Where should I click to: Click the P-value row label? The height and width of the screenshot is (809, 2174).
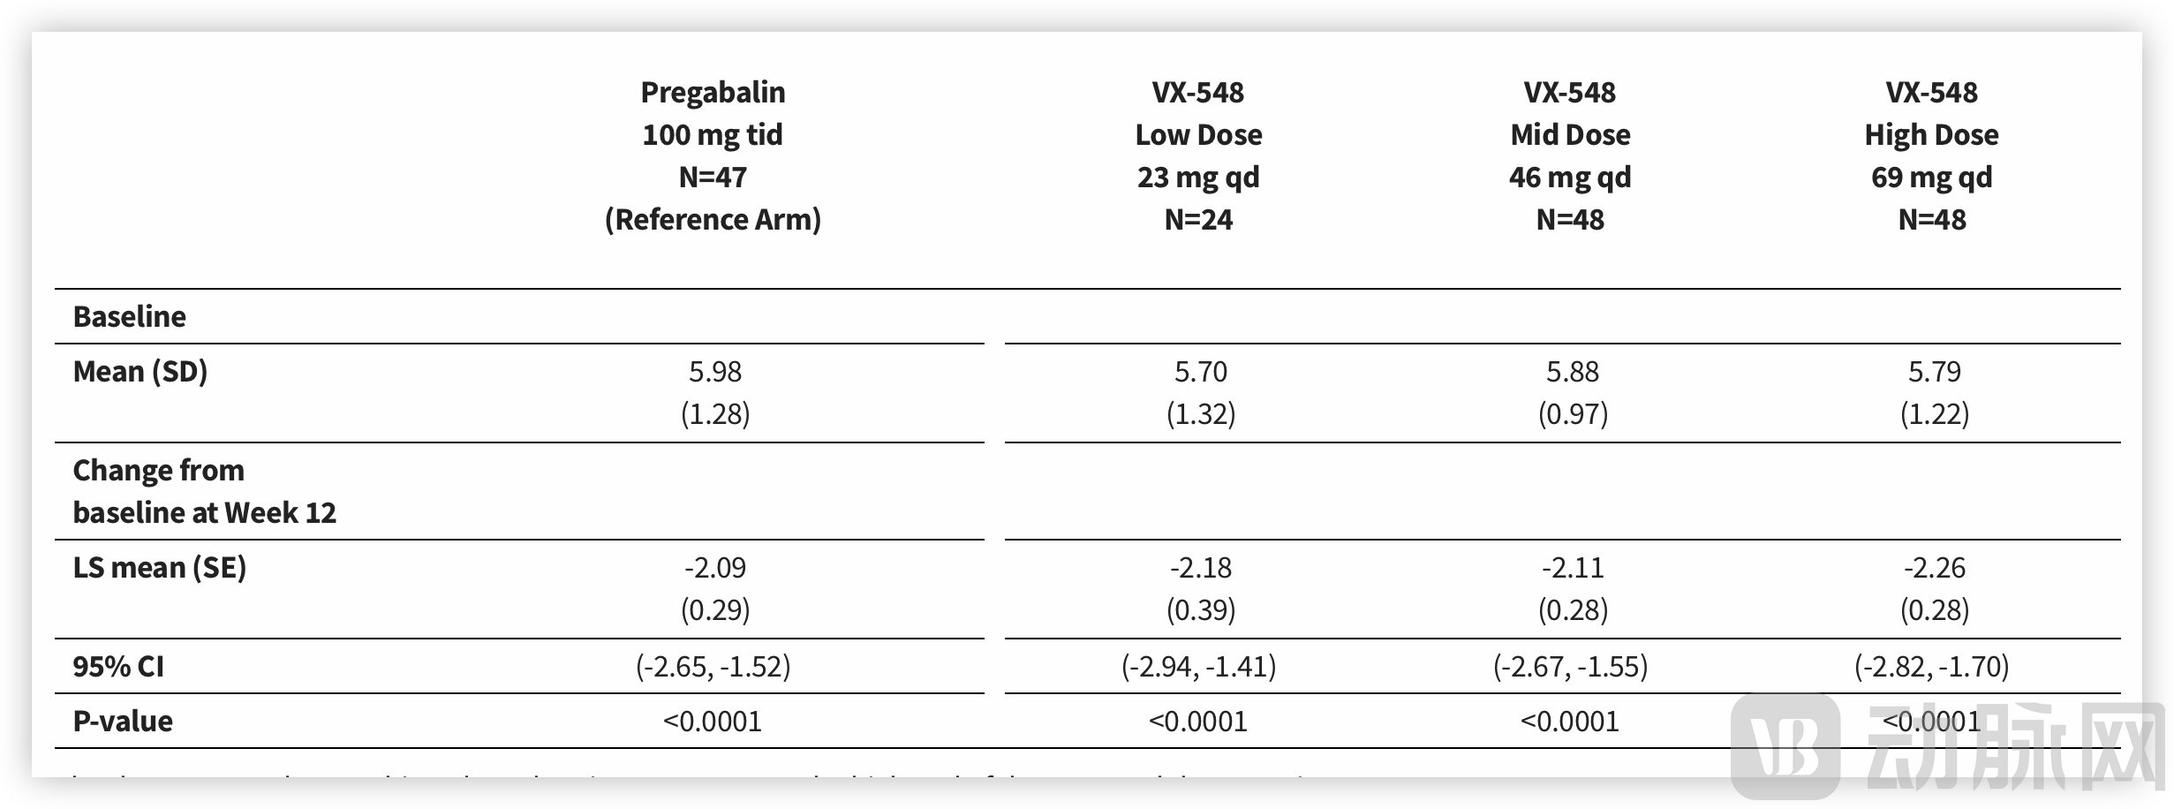123,722
